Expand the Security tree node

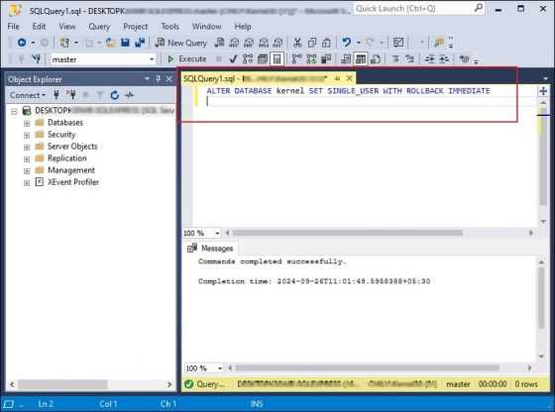point(27,135)
